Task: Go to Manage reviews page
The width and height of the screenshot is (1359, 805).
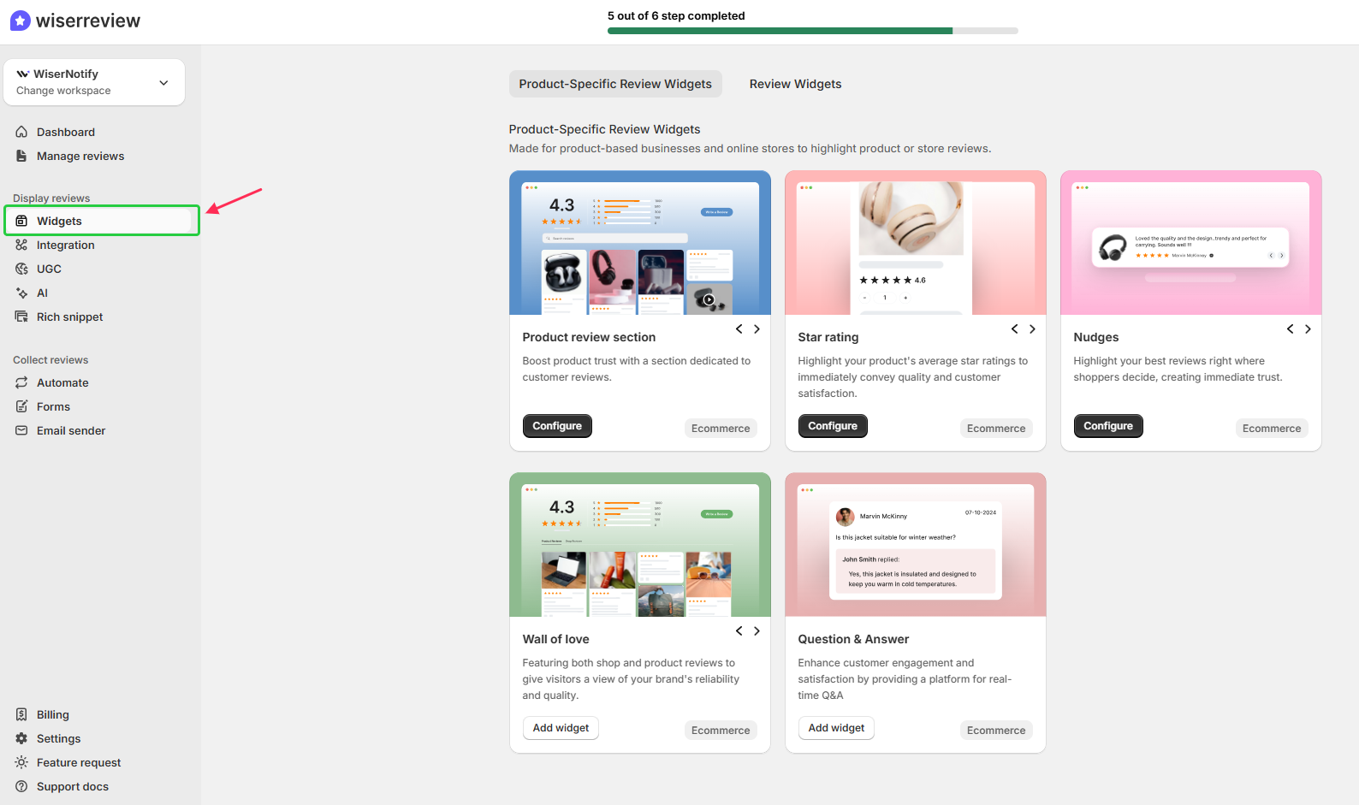Action: tap(80, 156)
